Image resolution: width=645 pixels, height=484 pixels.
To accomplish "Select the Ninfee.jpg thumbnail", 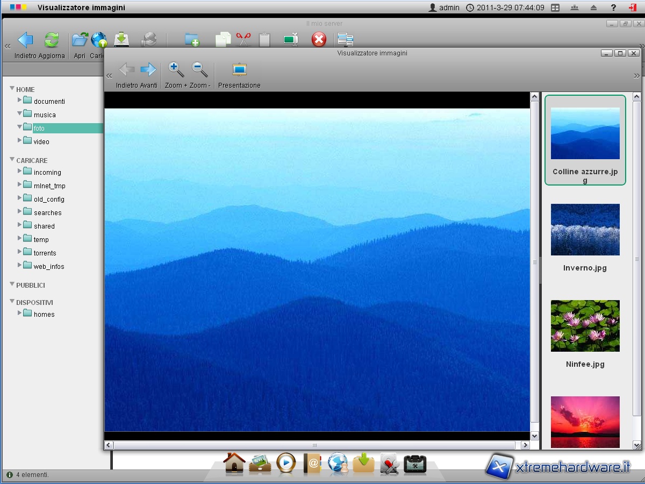I will (x=585, y=326).
